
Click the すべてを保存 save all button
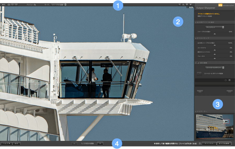224,144
